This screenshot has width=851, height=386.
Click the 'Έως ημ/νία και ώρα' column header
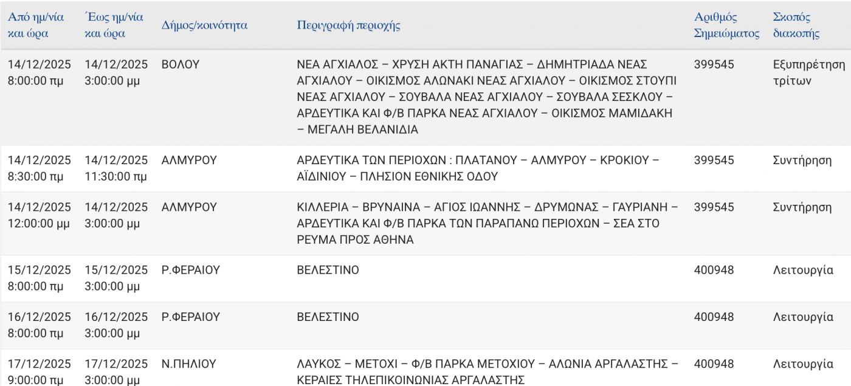[114, 25]
